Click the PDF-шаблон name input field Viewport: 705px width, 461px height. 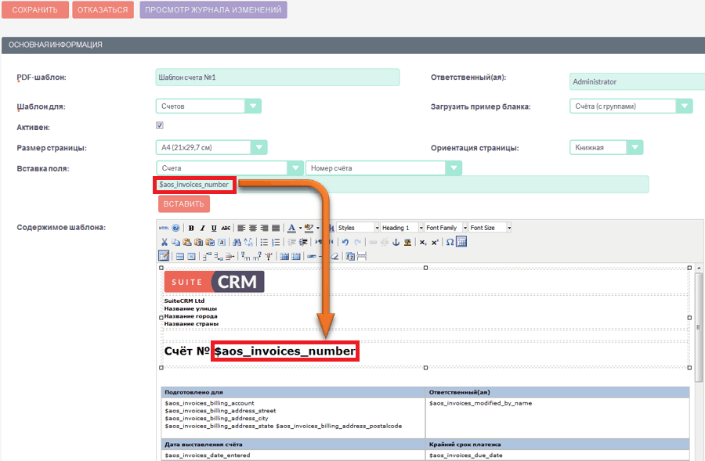click(277, 77)
